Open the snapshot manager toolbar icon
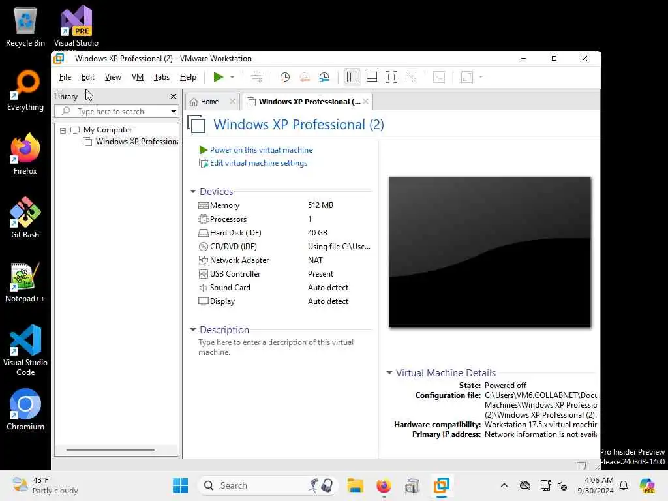This screenshot has width=668, height=501. click(x=324, y=77)
